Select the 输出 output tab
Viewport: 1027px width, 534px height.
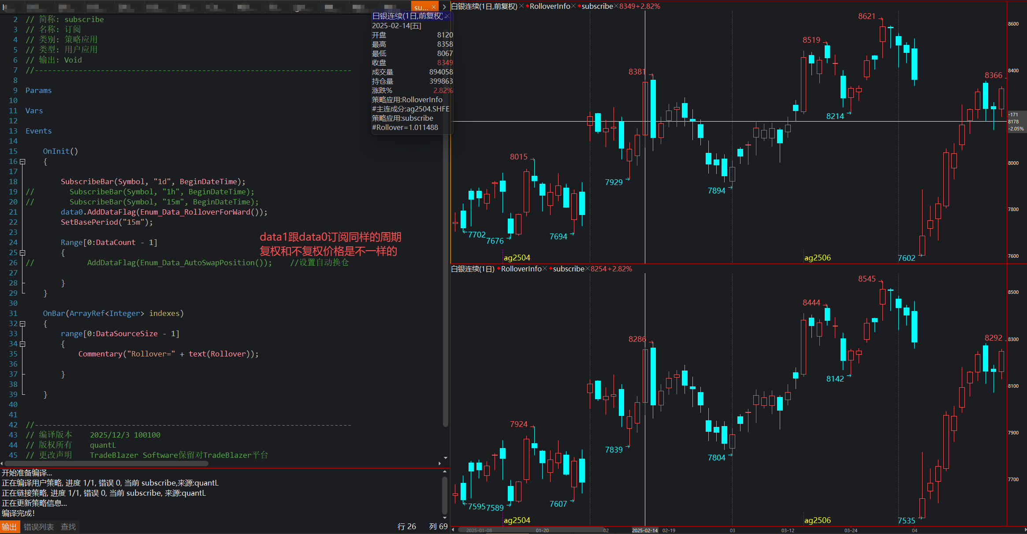[x=9, y=527]
